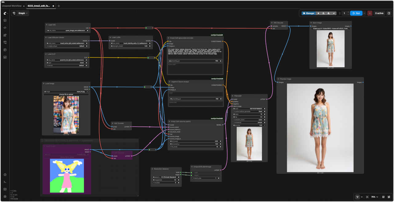394x202 pixels.
Task: Grab the drag handle beside batch count
Action: click(x=340, y=13)
